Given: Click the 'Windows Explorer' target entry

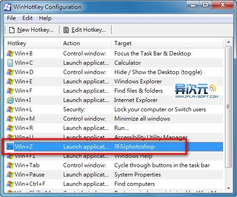Looking at the screenshot, I should point(138,82).
